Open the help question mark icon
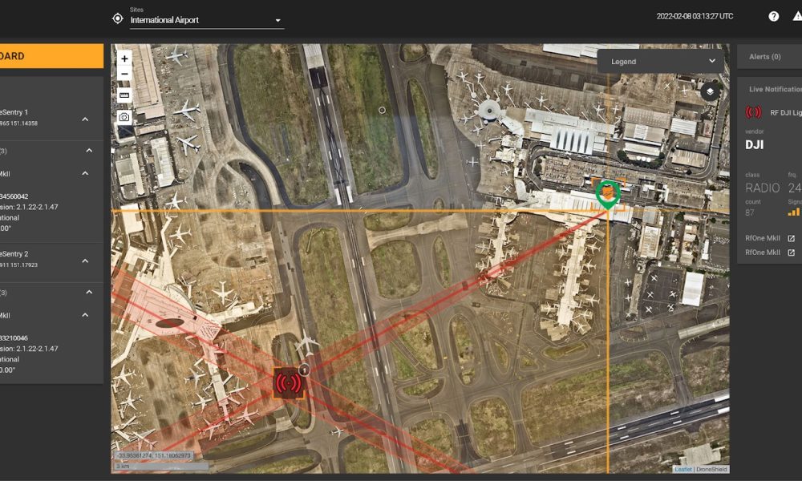 pyautogui.click(x=773, y=16)
